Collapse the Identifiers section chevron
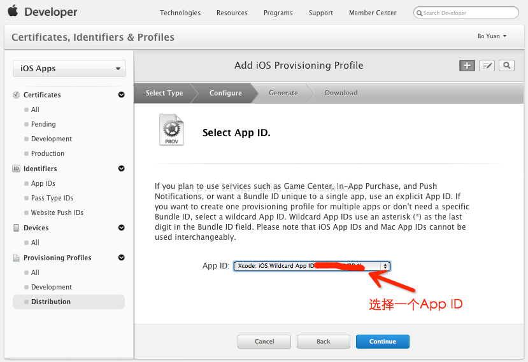Screen dimensions: 528x362 coord(121,169)
